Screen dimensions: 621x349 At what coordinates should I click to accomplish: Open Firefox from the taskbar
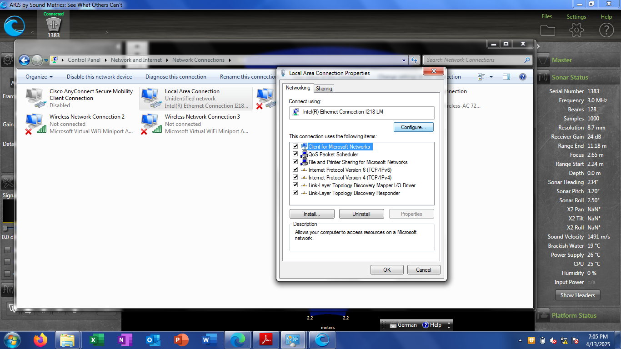pyautogui.click(x=40, y=339)
